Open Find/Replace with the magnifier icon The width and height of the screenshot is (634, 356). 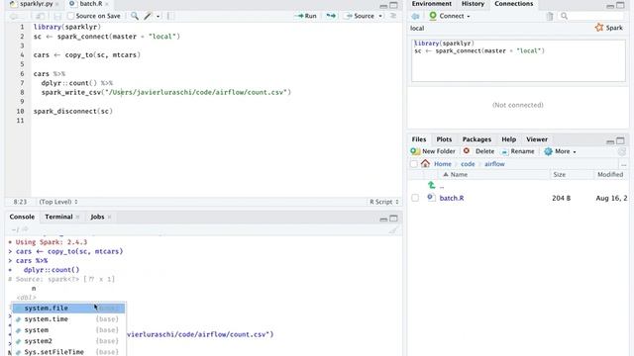click(x=135, y=16)
